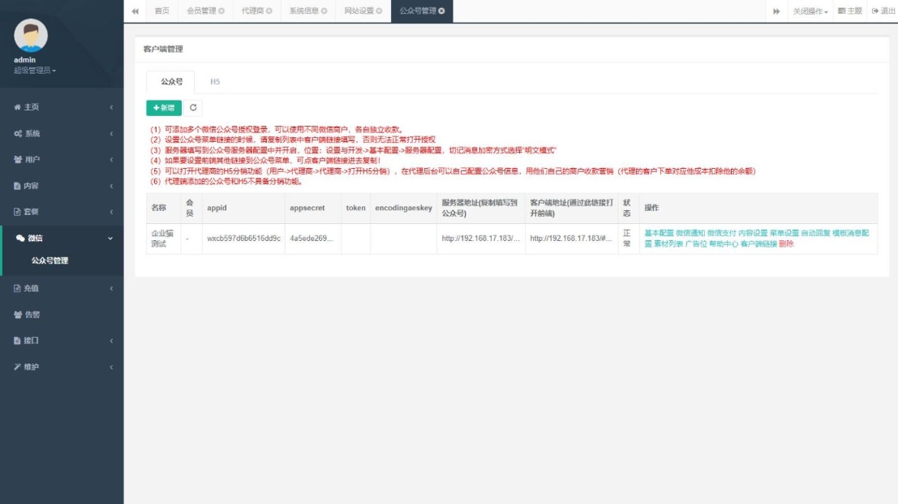Expand the 接口 sidebar menu
This screenshot has height=504, width=898.
(62, 341)
